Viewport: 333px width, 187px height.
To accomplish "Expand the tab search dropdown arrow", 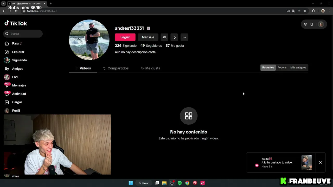I will point(3,3).
